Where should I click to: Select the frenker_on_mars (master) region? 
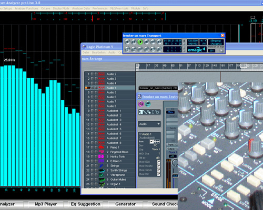point(158,88)
